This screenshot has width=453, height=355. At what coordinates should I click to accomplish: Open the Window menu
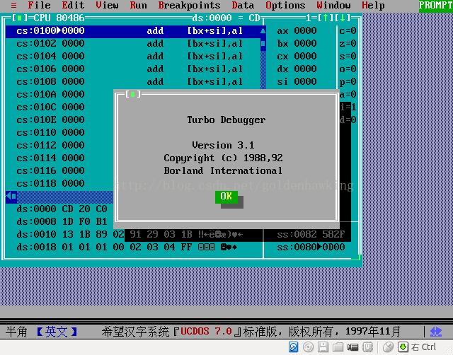[x=333, y=6]
